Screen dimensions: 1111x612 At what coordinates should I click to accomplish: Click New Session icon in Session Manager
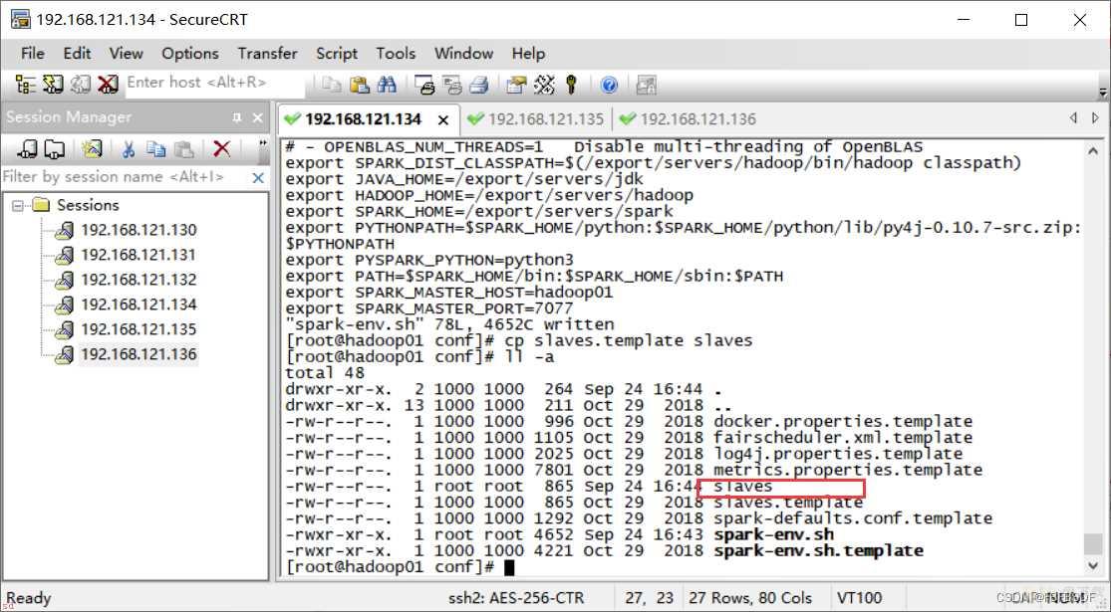click(x=28, y=148)
